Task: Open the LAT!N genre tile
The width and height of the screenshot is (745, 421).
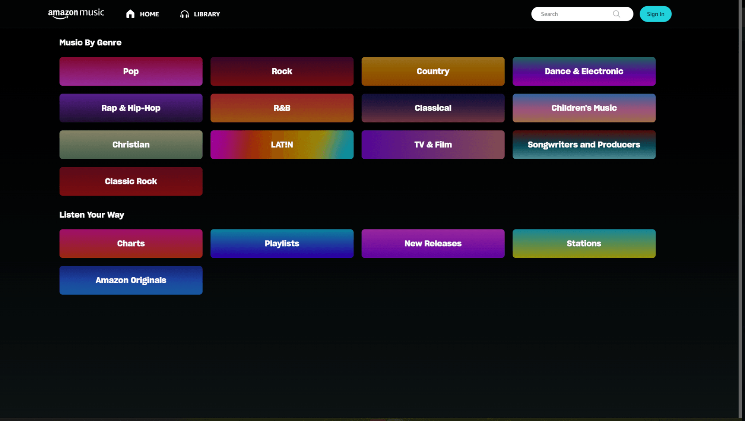Action: pos(282,145)
